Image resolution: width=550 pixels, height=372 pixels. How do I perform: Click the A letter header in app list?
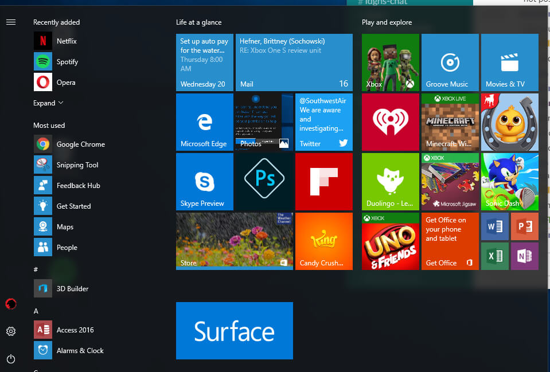(x=36, y=311)
